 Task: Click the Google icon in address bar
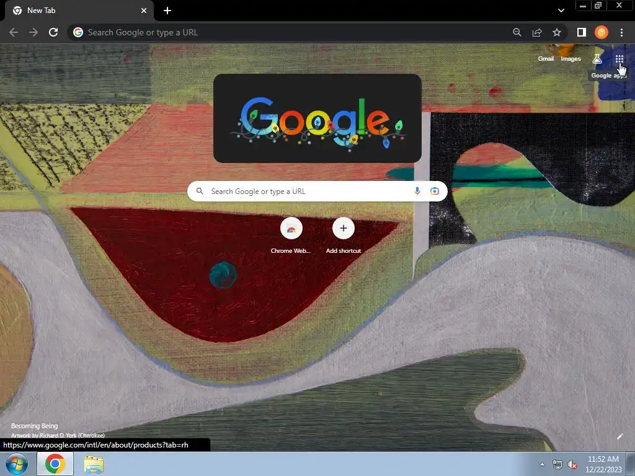click(78, 32)
